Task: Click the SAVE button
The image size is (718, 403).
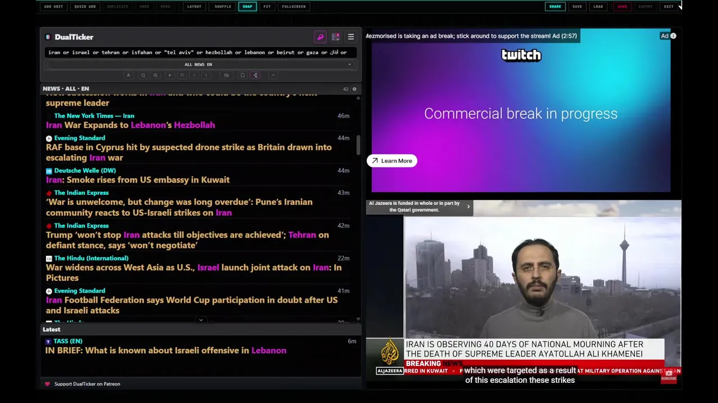Action: coord(577,7)
